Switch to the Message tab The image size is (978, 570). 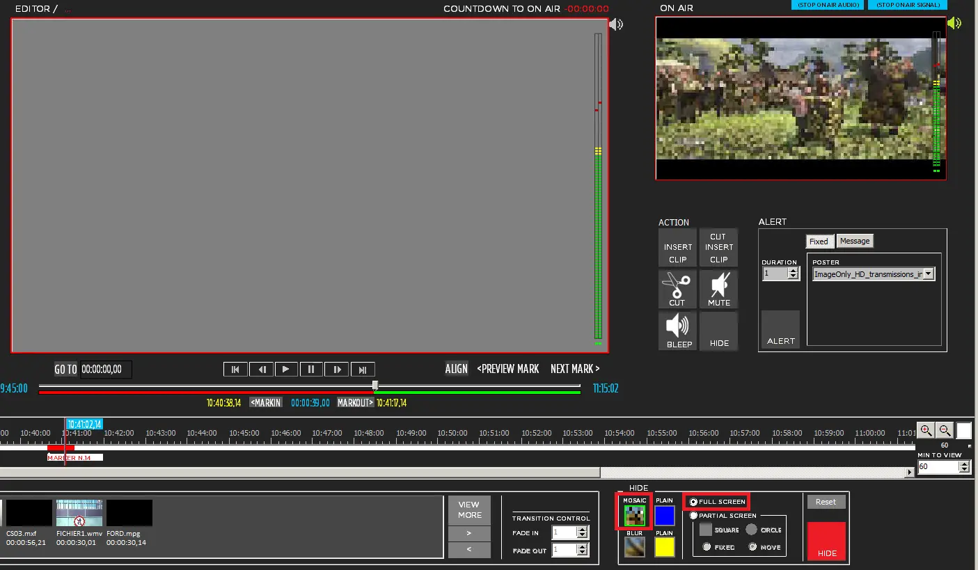click(x=854, y=241)
